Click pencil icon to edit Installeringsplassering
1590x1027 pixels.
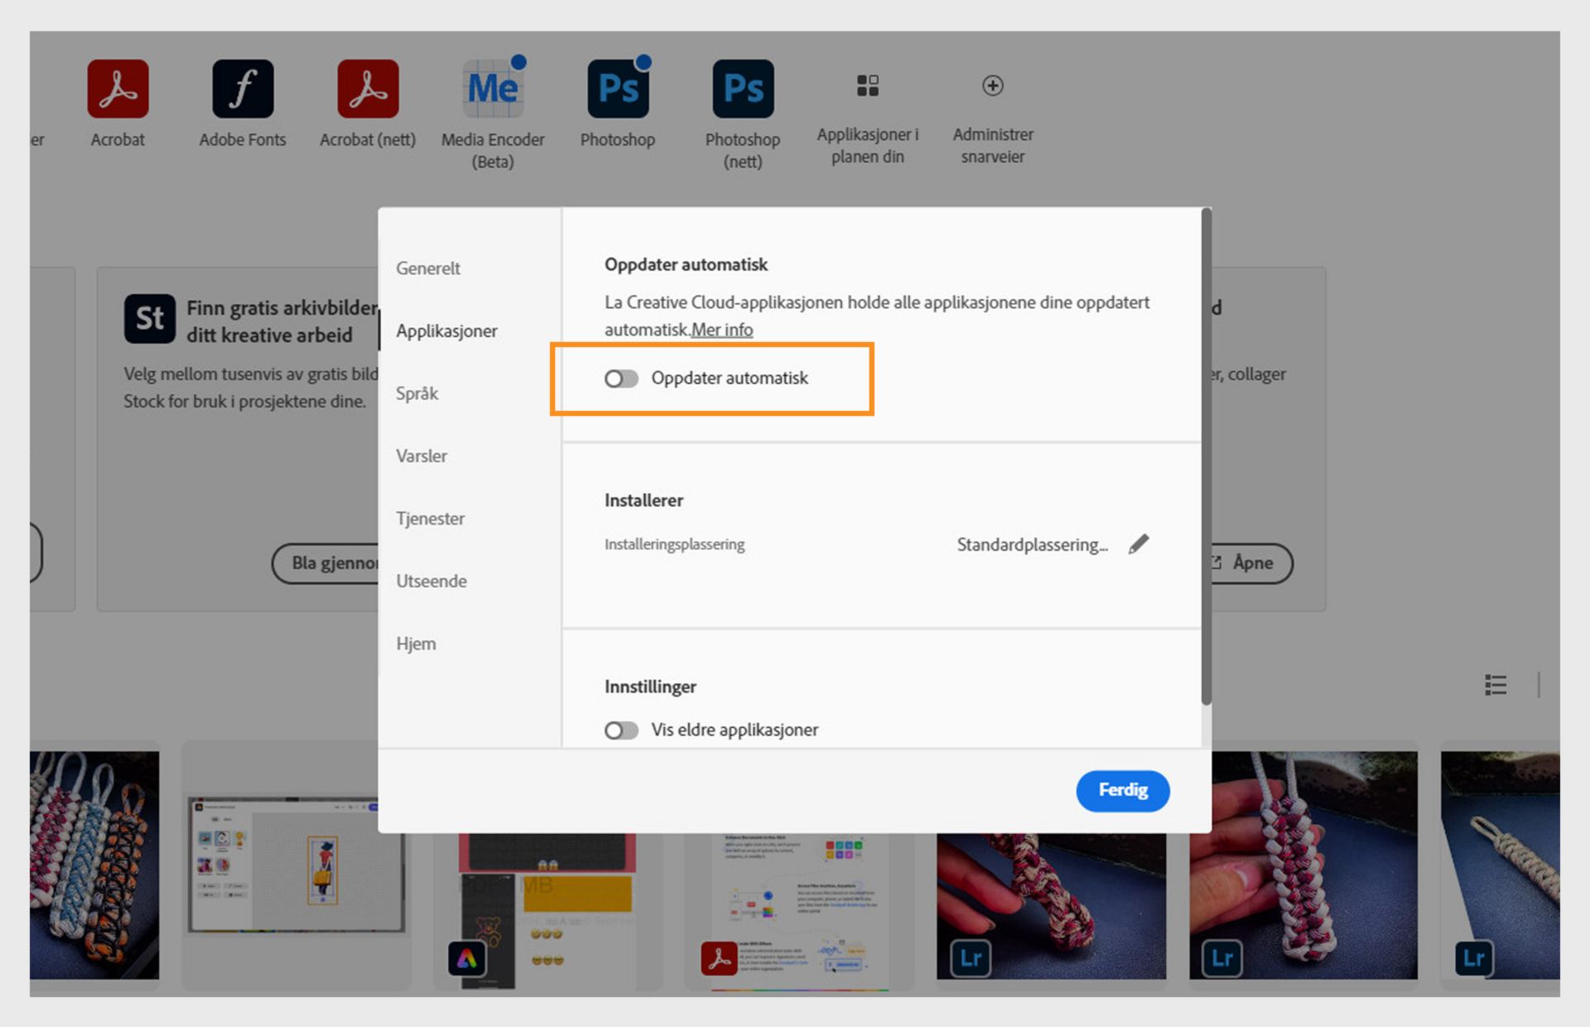(x=1139, y=544)
